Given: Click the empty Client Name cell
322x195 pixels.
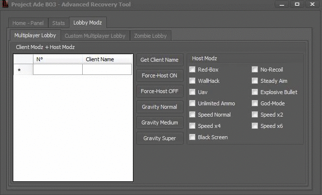Looking at the screenshot, I should click(x=107, y=69).
